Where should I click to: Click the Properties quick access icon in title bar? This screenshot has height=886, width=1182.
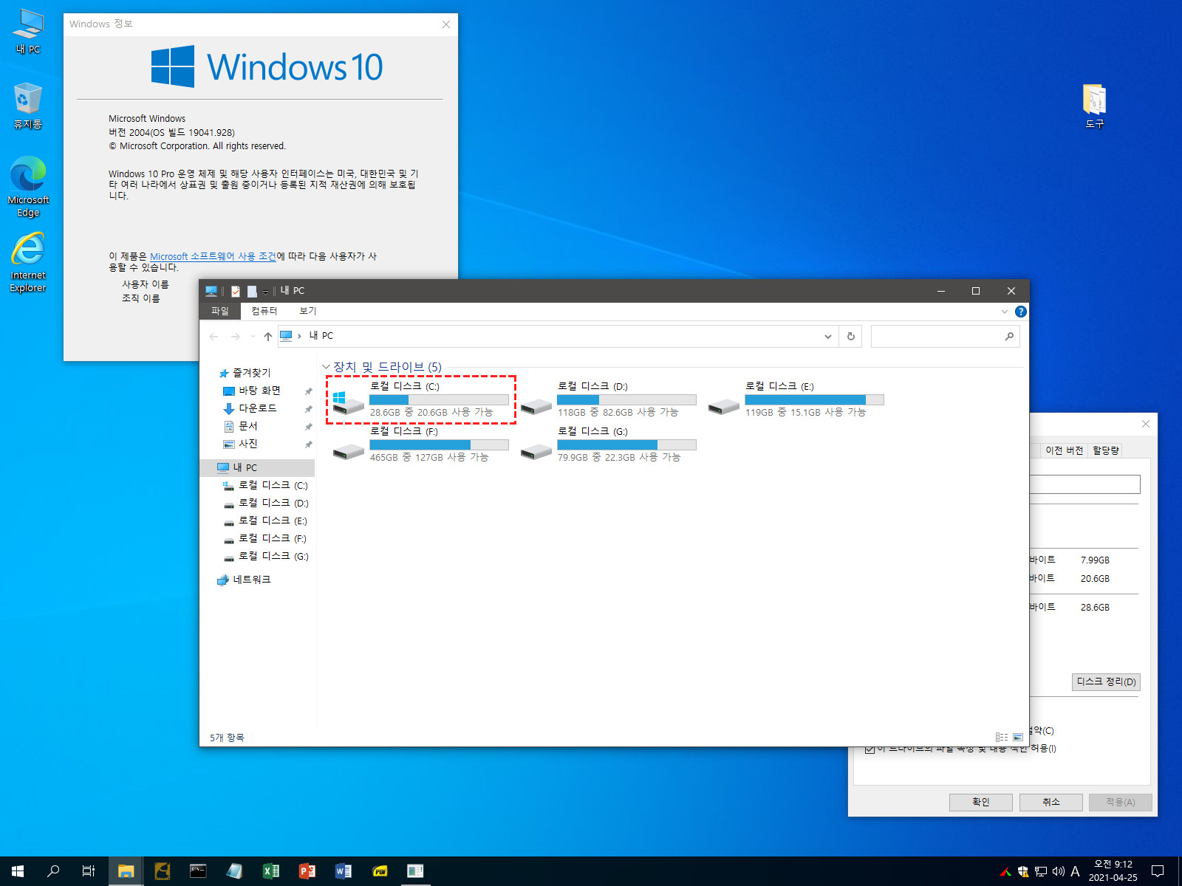pyautogui.click(x=236, y=291)
